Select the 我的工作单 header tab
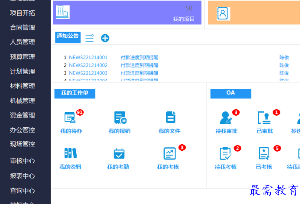The image size is (302, 204). click(x=75, y=94)
